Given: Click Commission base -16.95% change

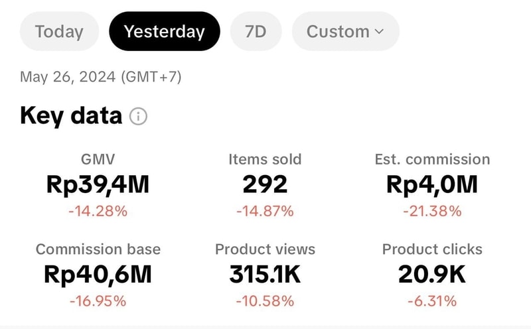Looking at the screenshot, I should 98,301.
